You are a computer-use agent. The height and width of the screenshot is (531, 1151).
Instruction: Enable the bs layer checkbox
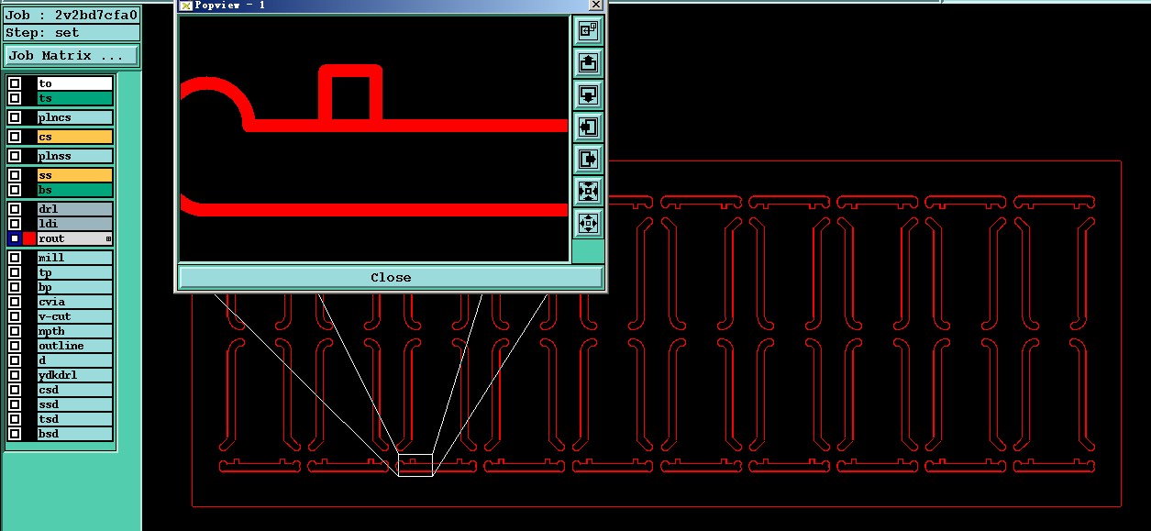click(x=15, y=190)
